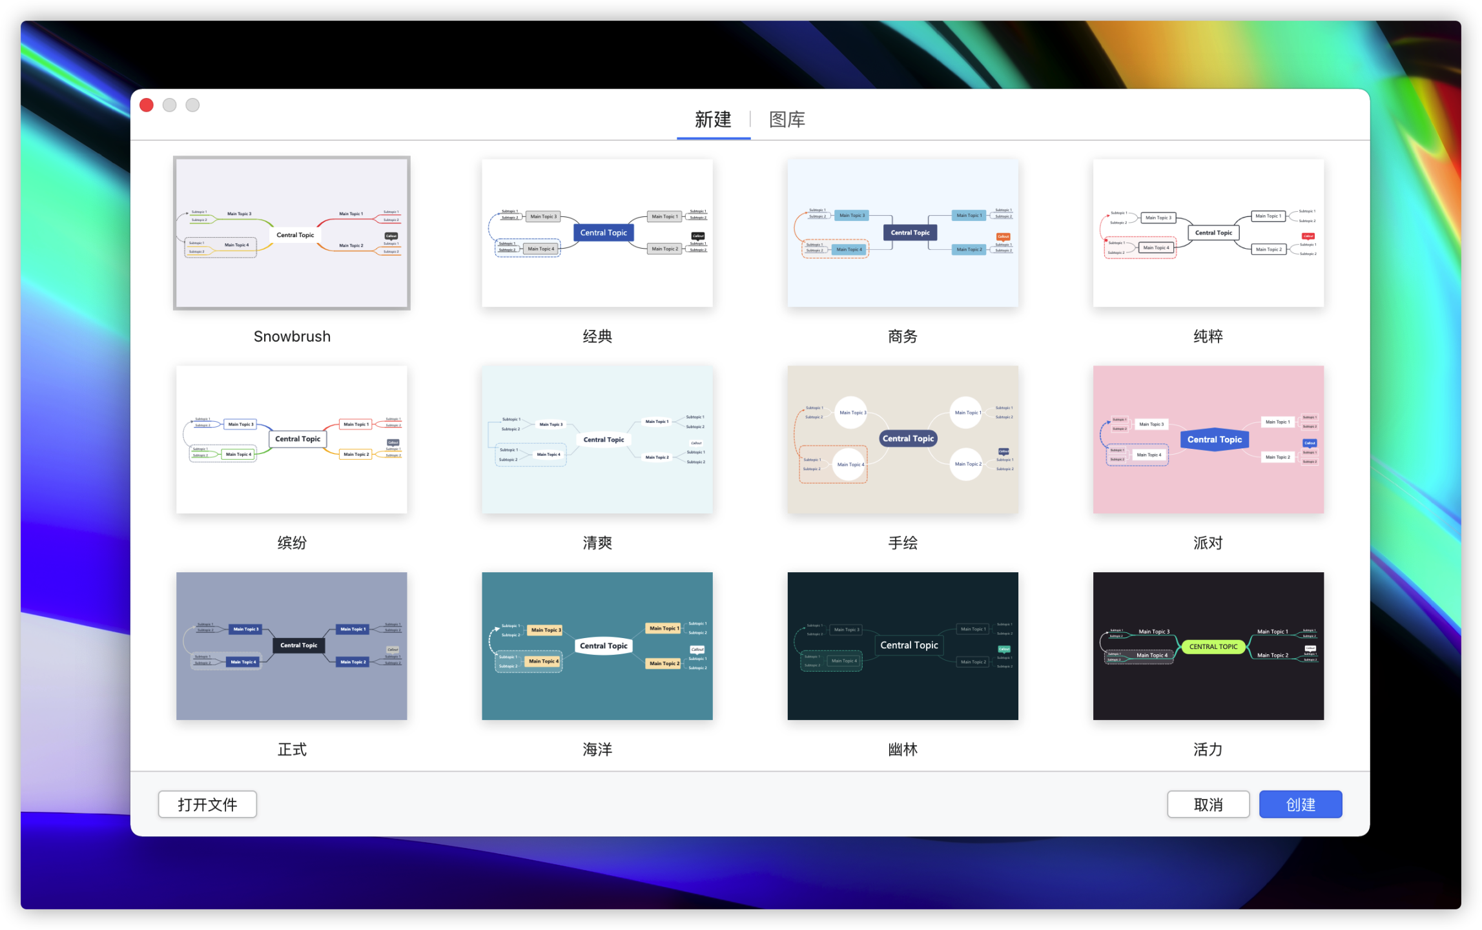Select the Snowbrush theme thumbnail
Image resolution: width=1482 pixels, height=930 pixels.
pos(291,233)
